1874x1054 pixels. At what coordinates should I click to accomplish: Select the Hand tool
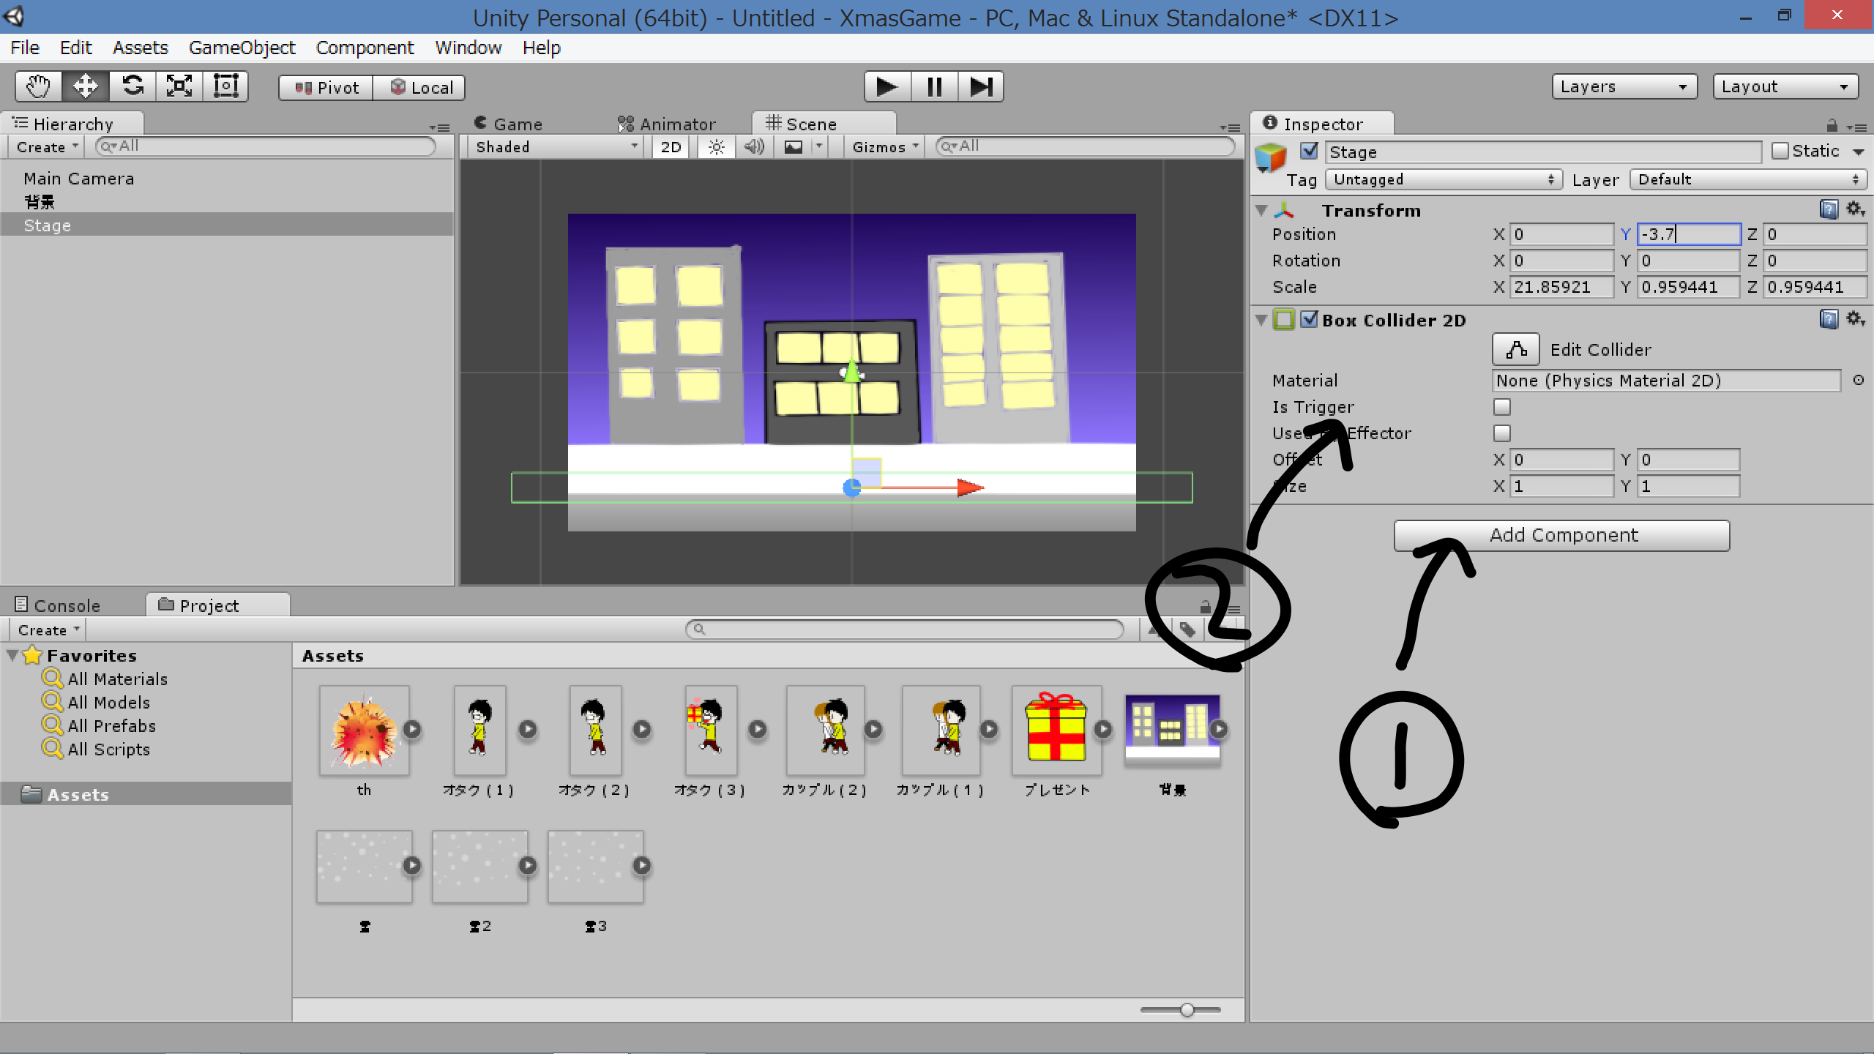point(38,86)
